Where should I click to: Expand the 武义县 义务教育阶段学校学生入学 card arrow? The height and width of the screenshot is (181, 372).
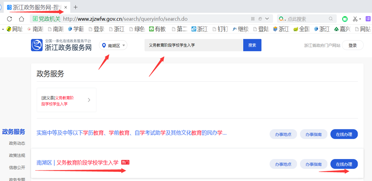point(89,100)
